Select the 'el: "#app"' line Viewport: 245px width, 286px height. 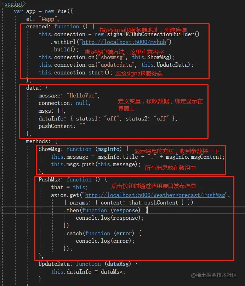42,19
